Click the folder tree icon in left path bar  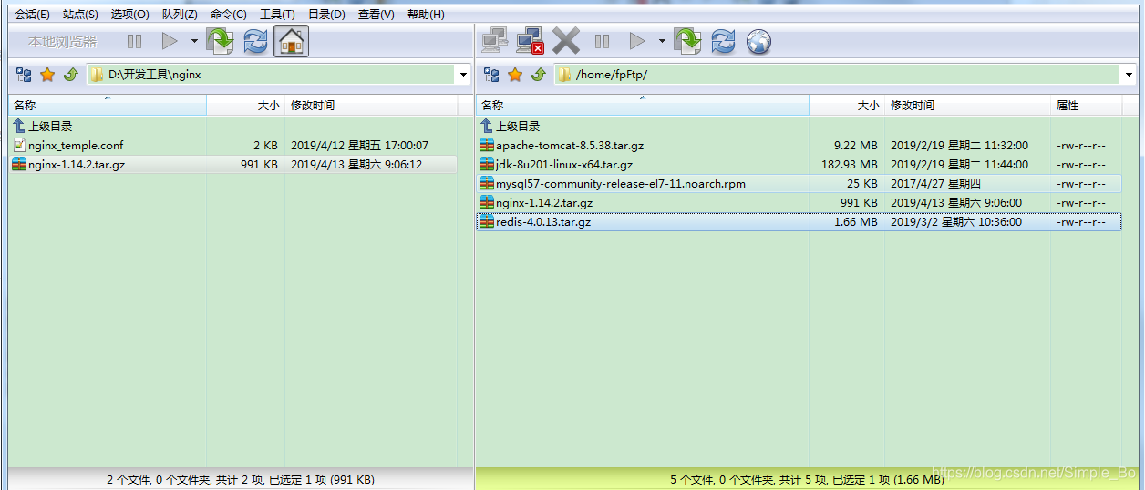tap(25, 75)
